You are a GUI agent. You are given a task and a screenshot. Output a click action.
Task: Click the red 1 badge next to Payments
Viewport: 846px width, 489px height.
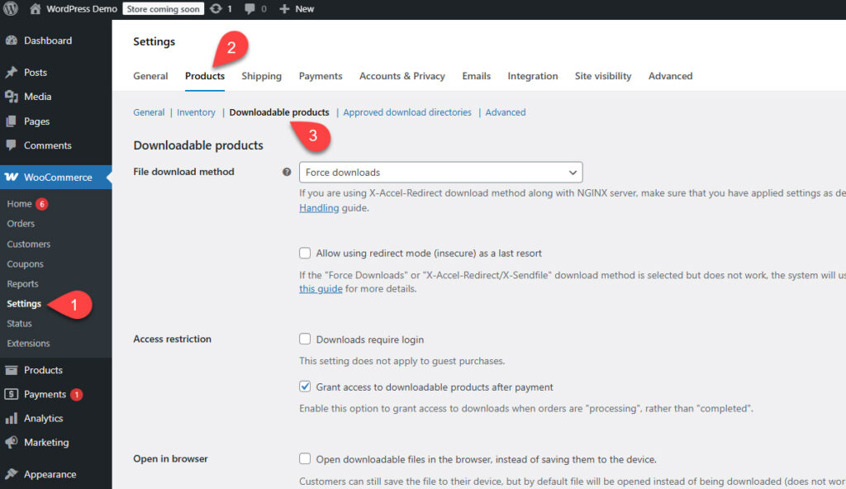pos(77,395)
